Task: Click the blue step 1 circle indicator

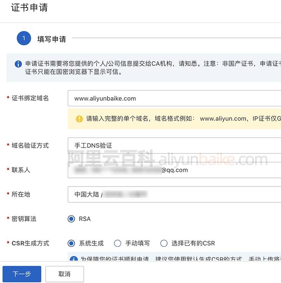Action: pos(24,38)
